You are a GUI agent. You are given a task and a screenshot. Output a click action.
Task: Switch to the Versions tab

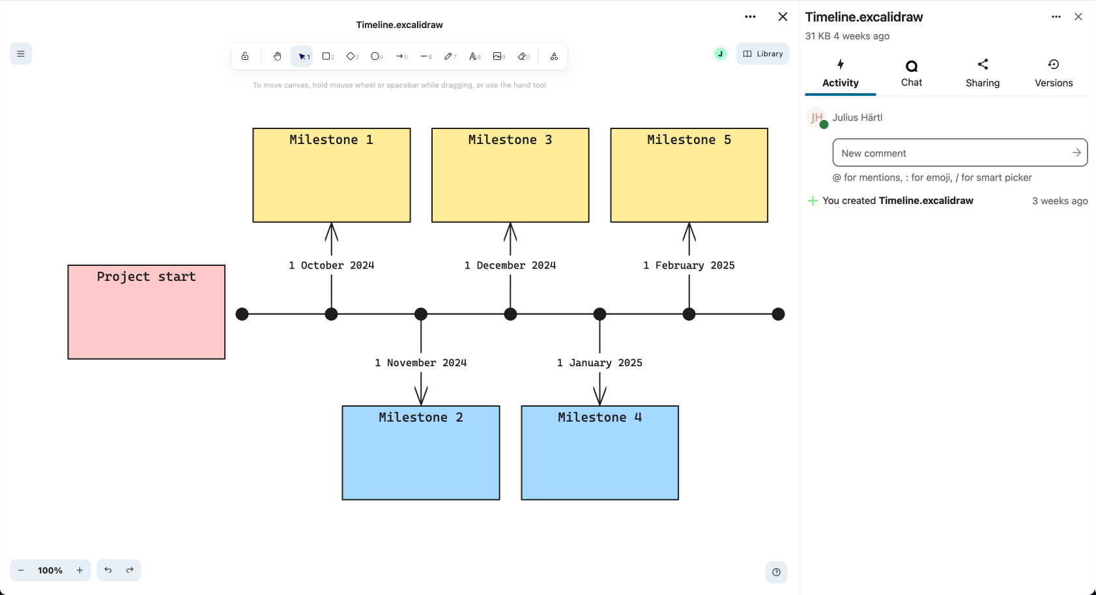click(1053, 73)
